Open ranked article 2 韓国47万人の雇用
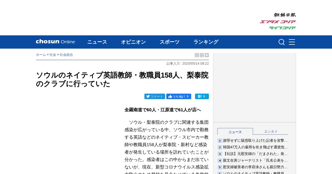Viewport: 332px width, 174px height. [x=255, y=147]
